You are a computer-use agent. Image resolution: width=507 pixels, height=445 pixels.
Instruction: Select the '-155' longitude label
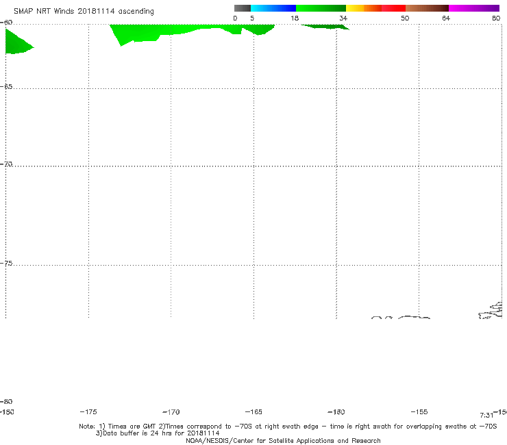pos(419,411)
